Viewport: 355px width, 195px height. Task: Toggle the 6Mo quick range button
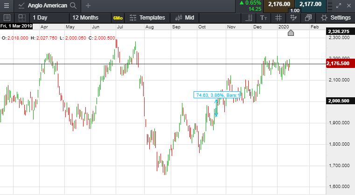118,18
